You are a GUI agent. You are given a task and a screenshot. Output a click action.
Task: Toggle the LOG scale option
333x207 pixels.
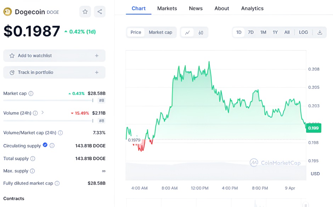click(x=303, y=32)
